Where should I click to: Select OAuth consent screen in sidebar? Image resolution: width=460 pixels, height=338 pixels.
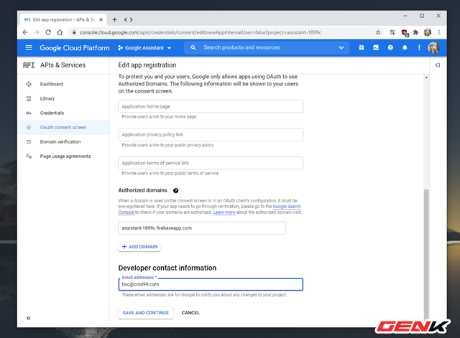63,128
